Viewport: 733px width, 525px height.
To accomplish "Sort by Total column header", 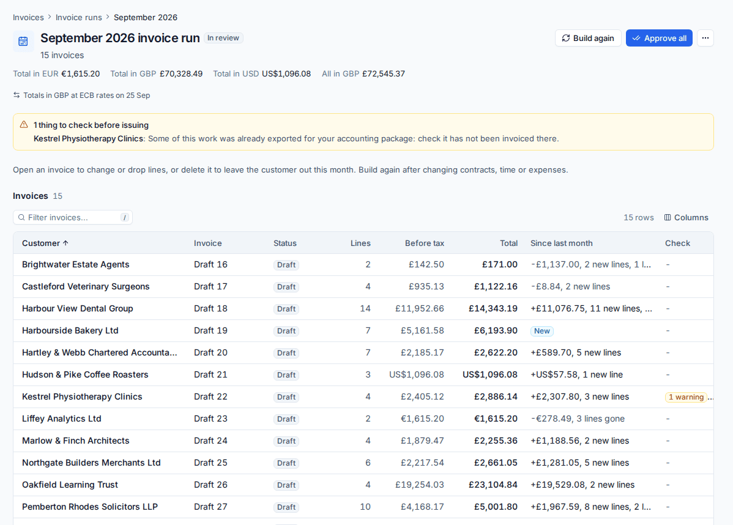I will (508, 243).
